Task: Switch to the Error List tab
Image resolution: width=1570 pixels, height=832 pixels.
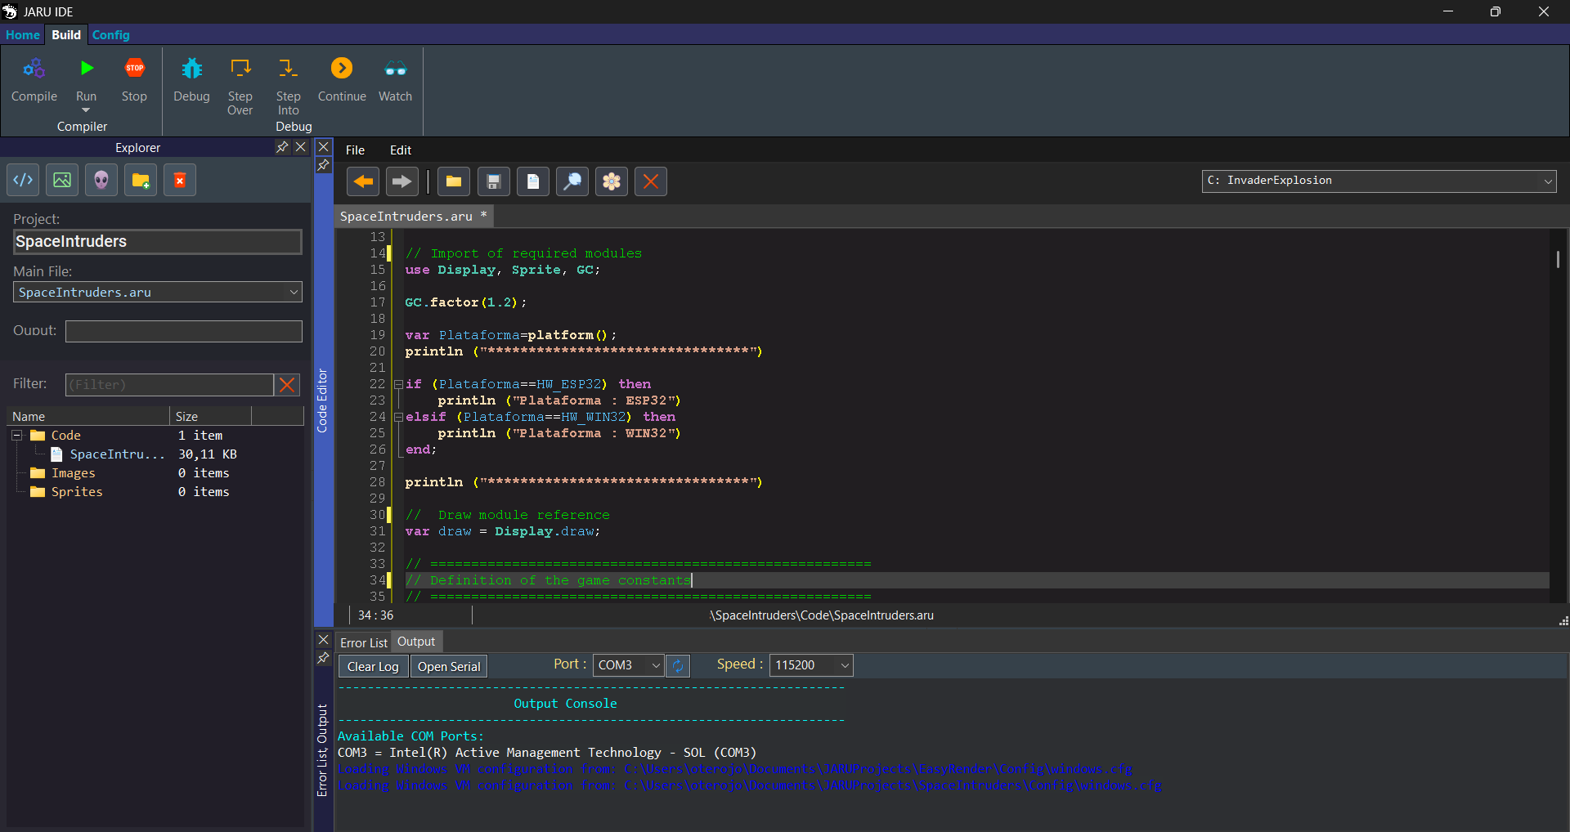Action: pyautogui.click(x=363, y=642)
